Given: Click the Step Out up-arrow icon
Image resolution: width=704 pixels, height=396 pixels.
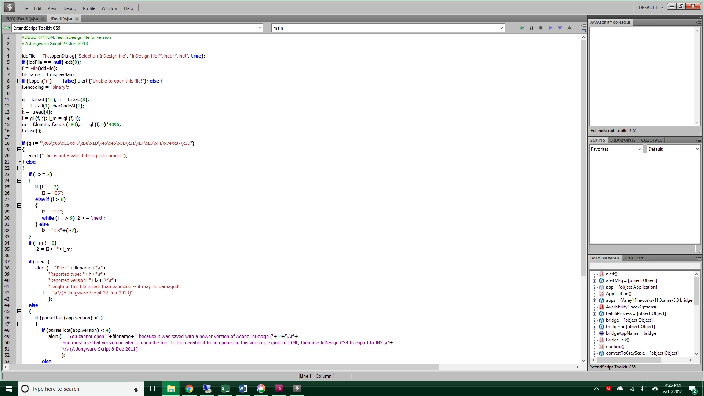Looking at the screenshot, I should 569,28.
